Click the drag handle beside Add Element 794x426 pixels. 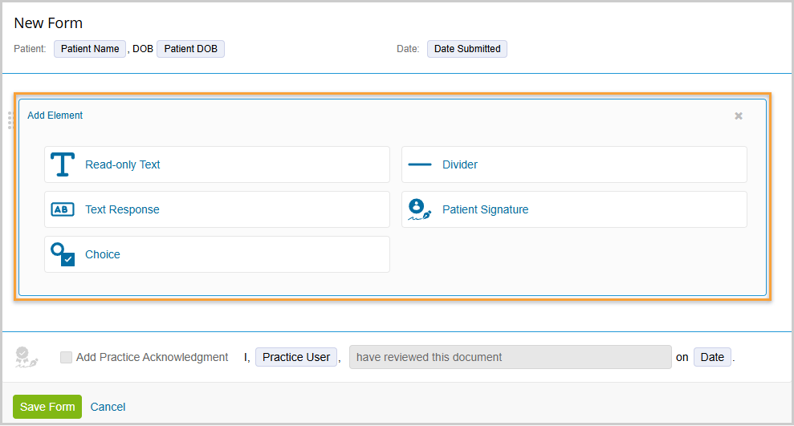pos(10,120)
